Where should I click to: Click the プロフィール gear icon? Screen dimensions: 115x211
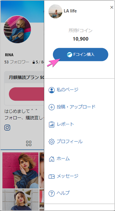(52, 142)
